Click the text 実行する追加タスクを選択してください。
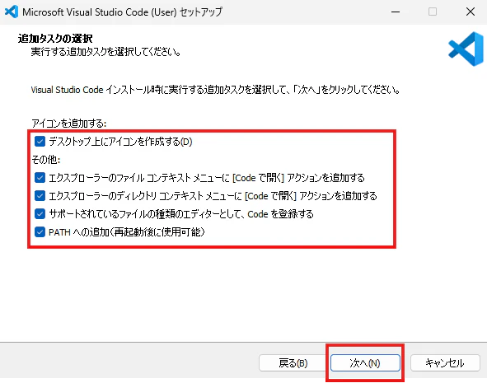The image size is (487, 383). coord(106,52)
